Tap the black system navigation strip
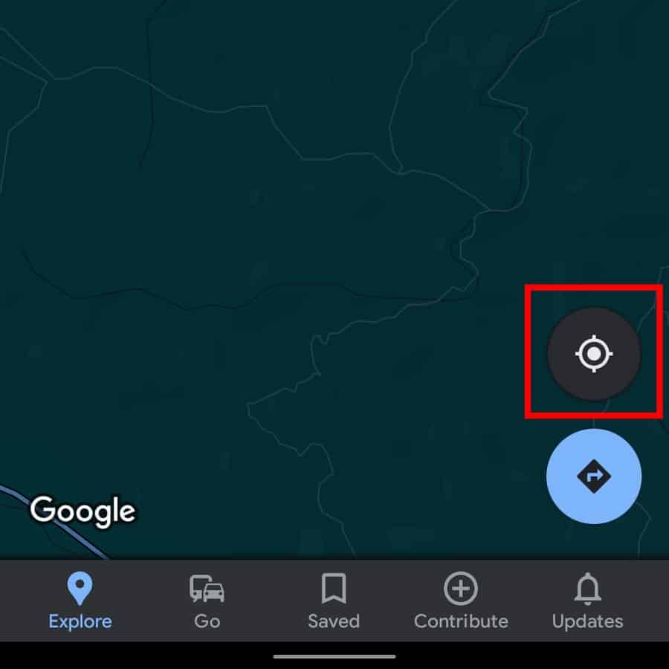 click(334, 656)
